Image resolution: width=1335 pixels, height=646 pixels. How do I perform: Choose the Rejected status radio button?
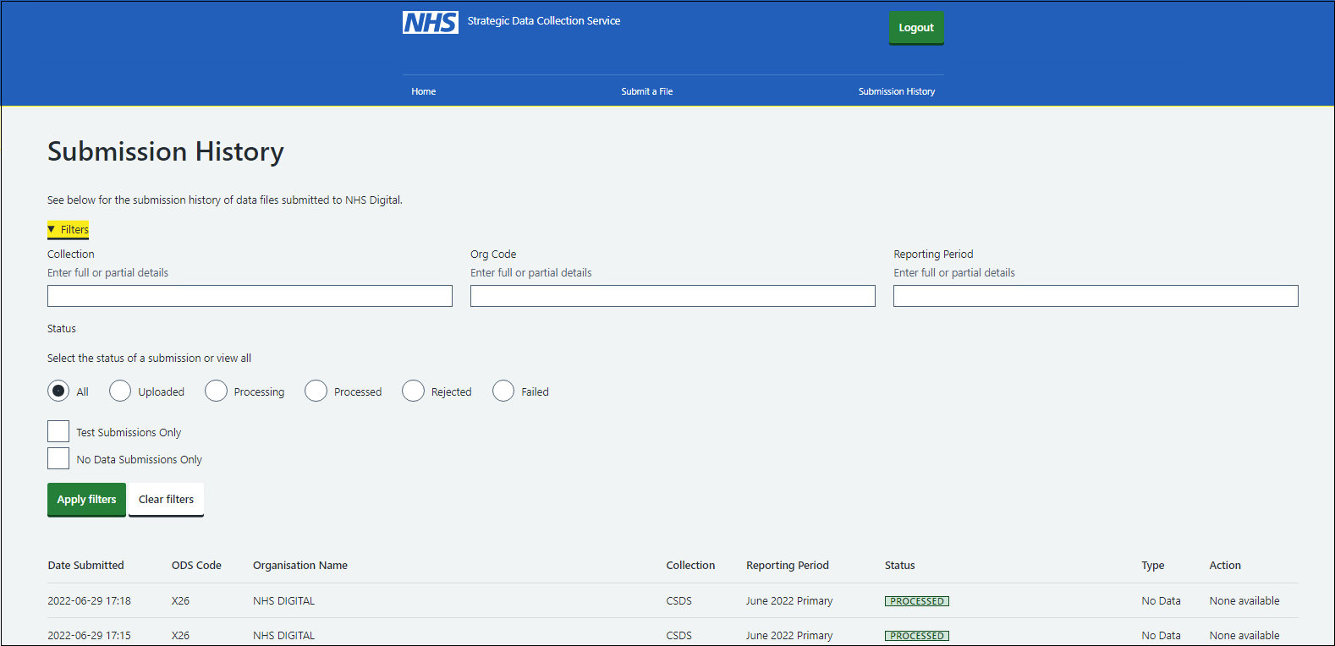click(413, 391)
